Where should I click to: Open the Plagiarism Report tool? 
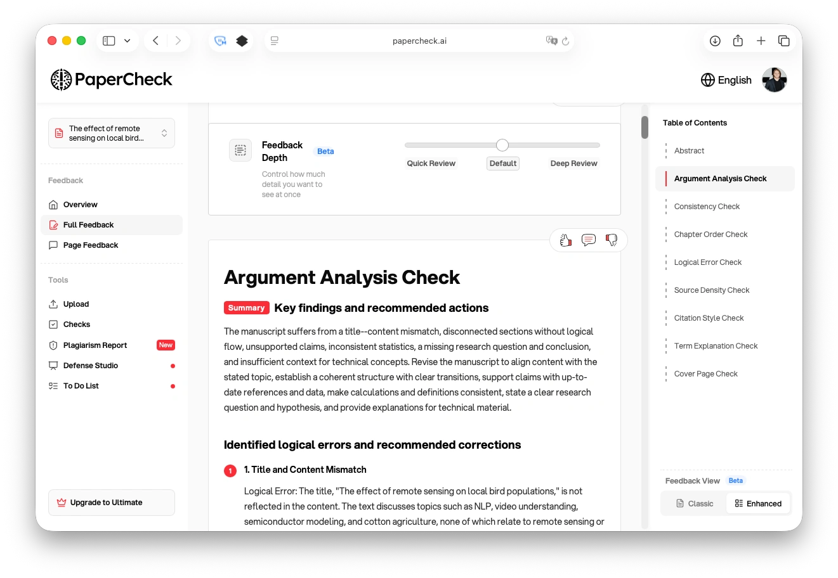click(x=95, y=345)
